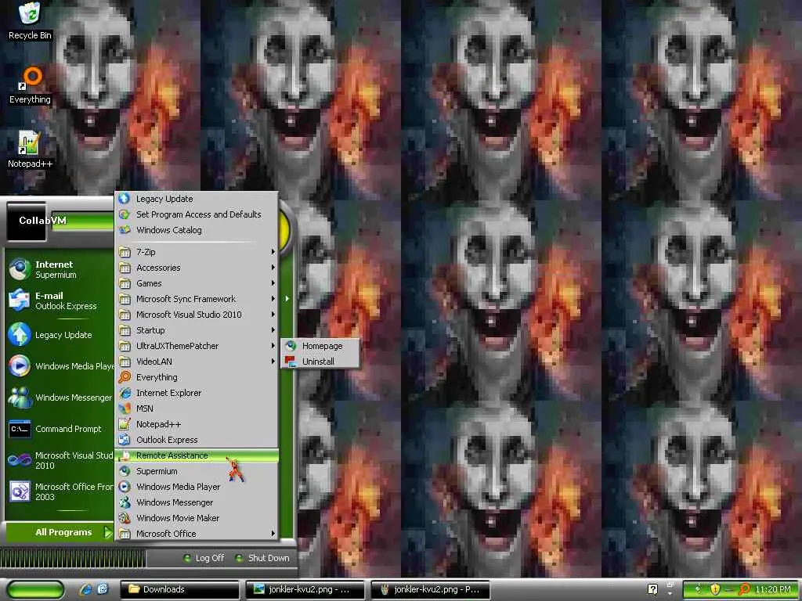Open Windows Media Player in left pane
802x601 pixels.
(60, 366)
